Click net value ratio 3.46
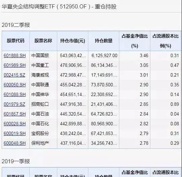 (144, 56)
